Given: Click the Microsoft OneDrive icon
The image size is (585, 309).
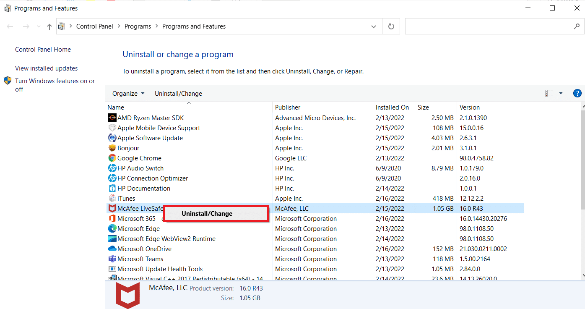Looking at the screenshot, I should point(112,249).
